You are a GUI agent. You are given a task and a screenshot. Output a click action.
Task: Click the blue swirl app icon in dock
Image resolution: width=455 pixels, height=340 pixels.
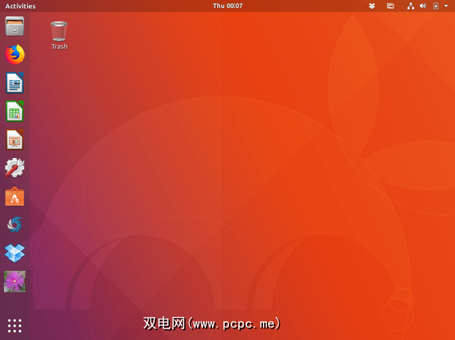[14, 224]
